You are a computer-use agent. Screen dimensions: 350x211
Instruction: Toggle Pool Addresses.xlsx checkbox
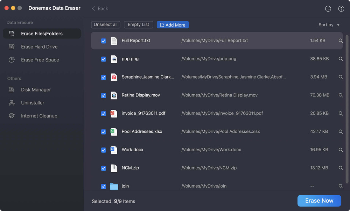103,132
